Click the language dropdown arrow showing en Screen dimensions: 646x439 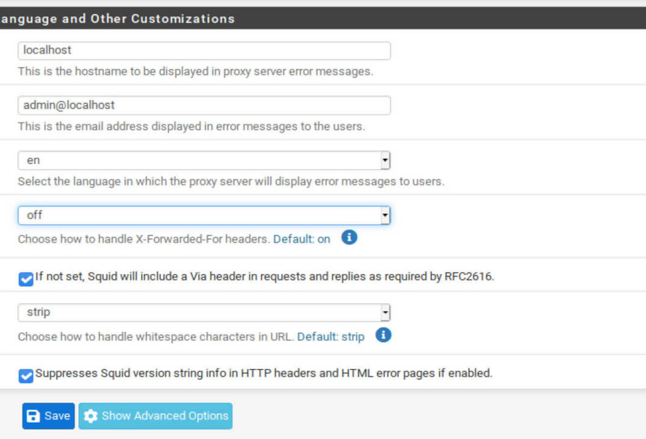point(385,161)
